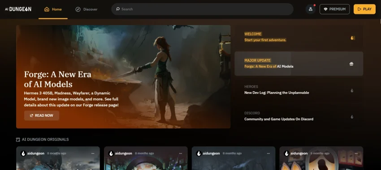381x170 pixels.
Task: Open more options on first card
Action: click(x=93, y=153)
